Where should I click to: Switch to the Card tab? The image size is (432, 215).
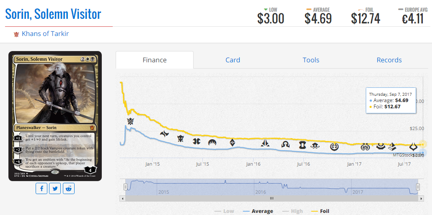(233, 60)
